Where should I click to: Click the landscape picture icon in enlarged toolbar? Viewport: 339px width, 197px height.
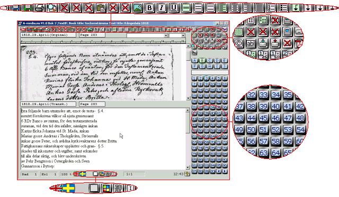[x=138, y=8]
